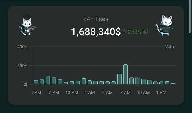Click the walking cat mascot in hoodie
192x113 pixels.
point(164,25)
